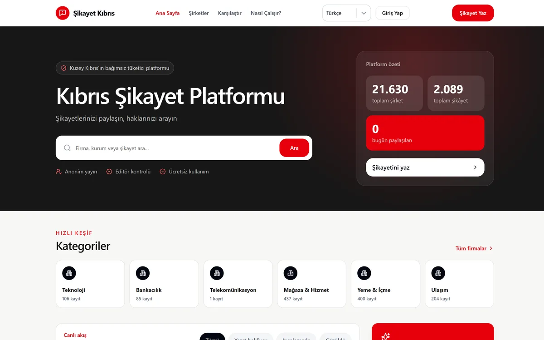
Task: Click the 204 kayıt count text
Action: coord(441,299)
